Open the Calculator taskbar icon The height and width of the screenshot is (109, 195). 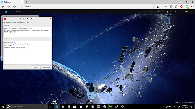tap(81, 106)
